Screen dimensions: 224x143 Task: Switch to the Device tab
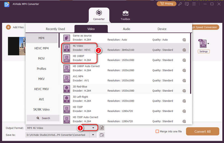[x=162, y=29]
